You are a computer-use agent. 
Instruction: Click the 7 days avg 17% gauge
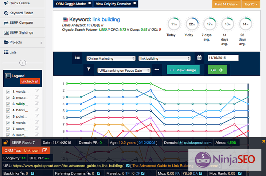(x=210, y=24)
